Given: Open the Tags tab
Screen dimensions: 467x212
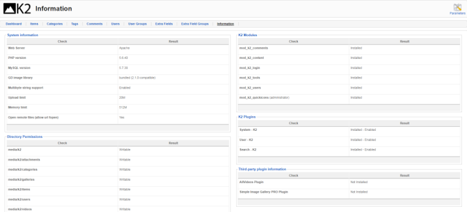Looking at the screenshot, I should [75, 24].
